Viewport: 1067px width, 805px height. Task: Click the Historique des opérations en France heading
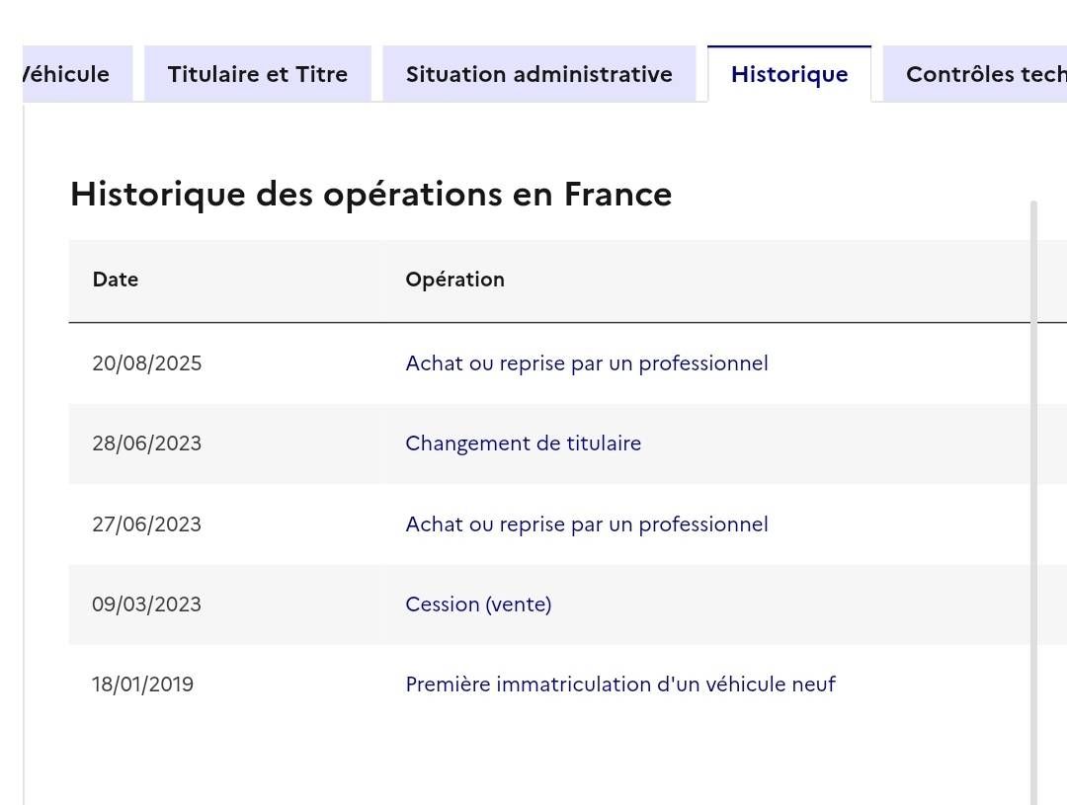[370, 195]
